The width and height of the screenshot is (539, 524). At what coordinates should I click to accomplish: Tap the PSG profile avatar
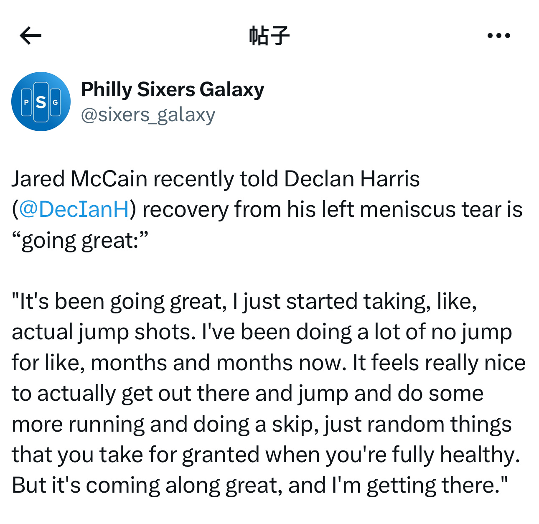pos(41,102)
